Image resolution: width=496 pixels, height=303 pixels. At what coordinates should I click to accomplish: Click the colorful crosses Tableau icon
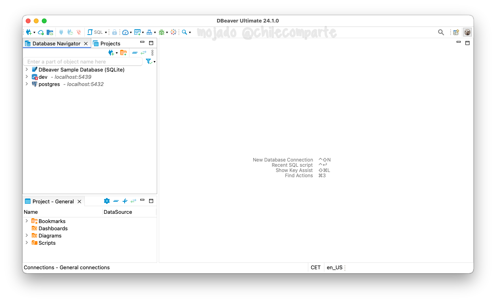174,32
